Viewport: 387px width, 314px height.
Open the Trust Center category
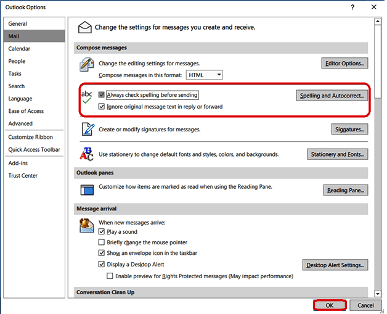pyautogui.click(x=35, y=176)
